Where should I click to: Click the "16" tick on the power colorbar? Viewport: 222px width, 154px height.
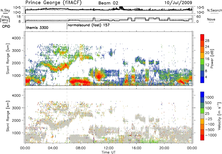(x=207, y=59)
